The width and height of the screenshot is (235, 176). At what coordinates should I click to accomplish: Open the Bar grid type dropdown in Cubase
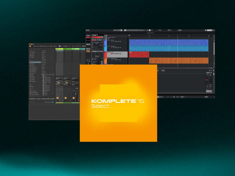(x=163, y=30)
